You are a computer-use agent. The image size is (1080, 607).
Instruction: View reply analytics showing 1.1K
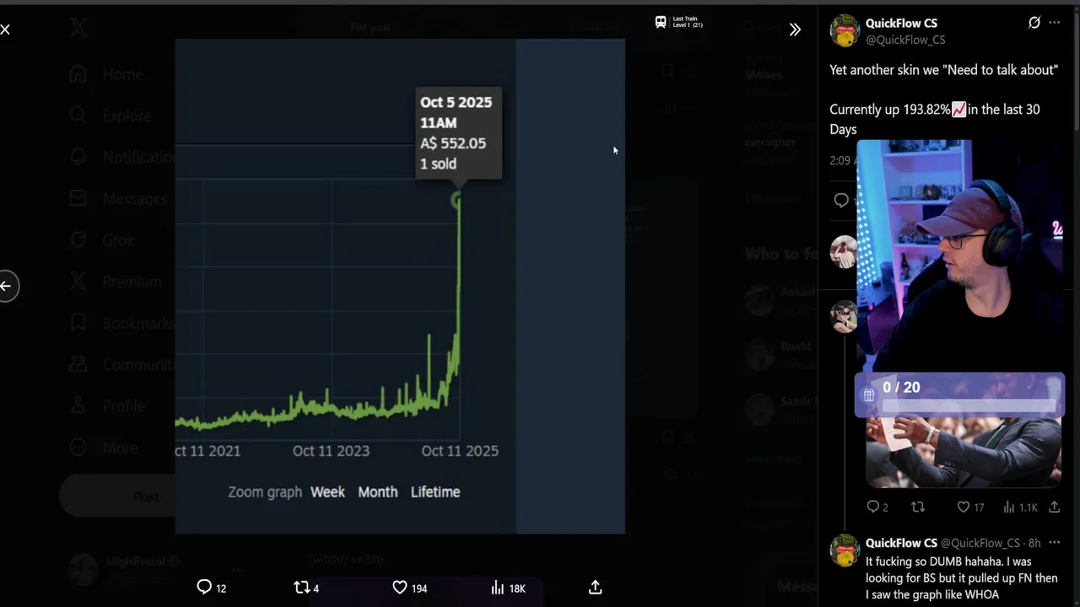(1020, 507)
